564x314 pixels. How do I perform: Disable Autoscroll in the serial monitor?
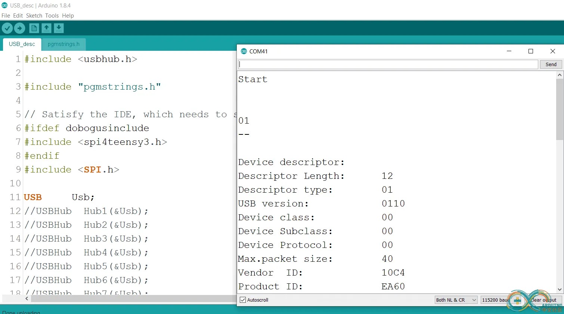click(243, 300)
